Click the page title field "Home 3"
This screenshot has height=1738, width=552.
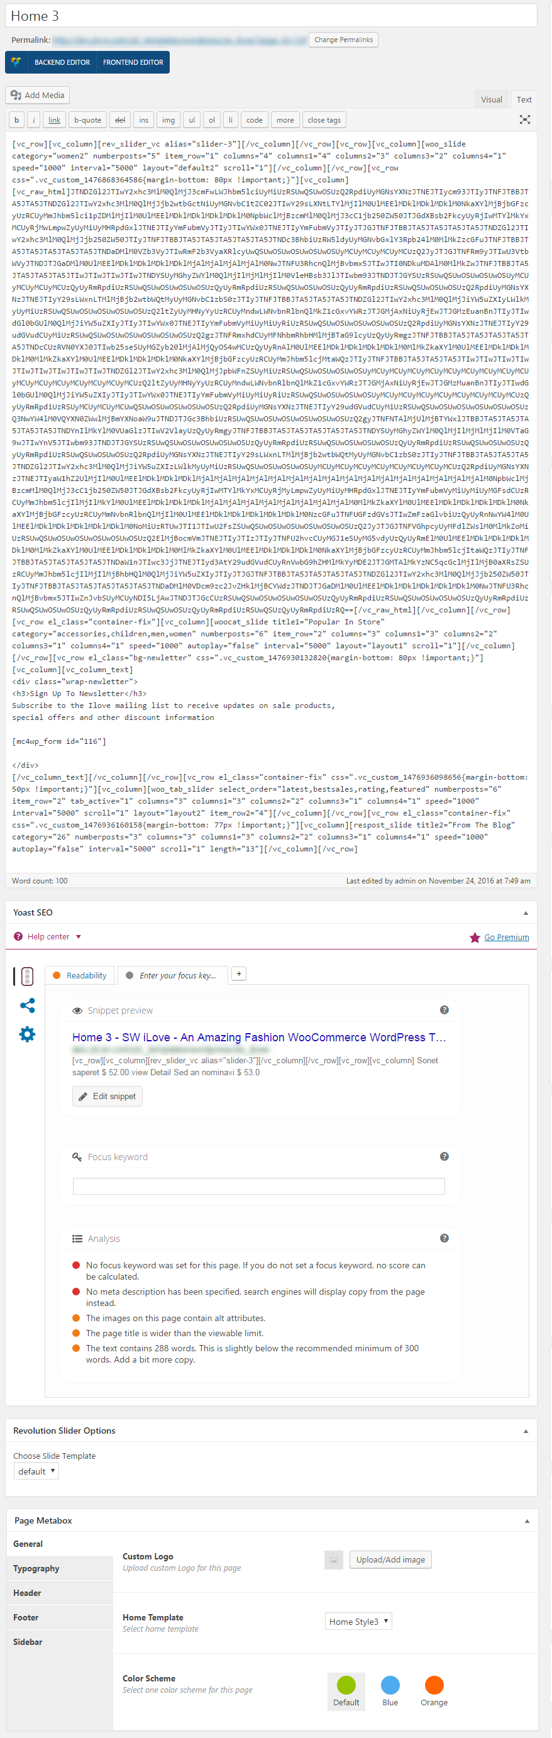pos(271,16)
